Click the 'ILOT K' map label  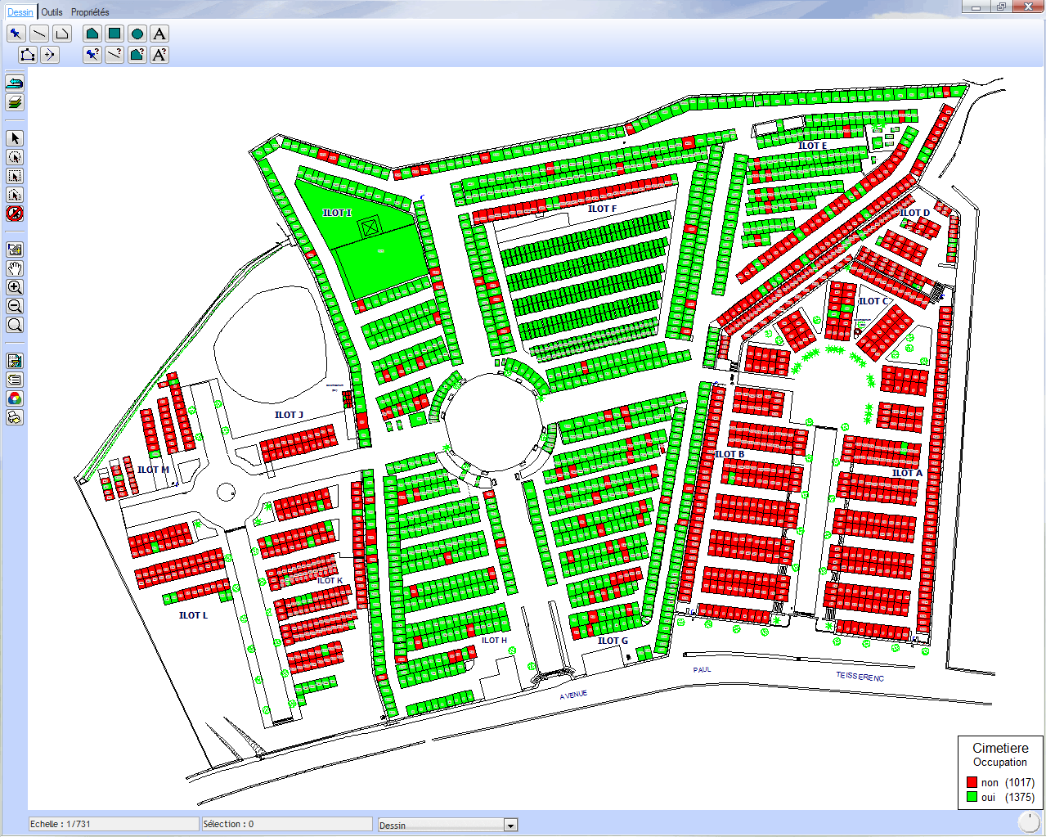(329, 581)
